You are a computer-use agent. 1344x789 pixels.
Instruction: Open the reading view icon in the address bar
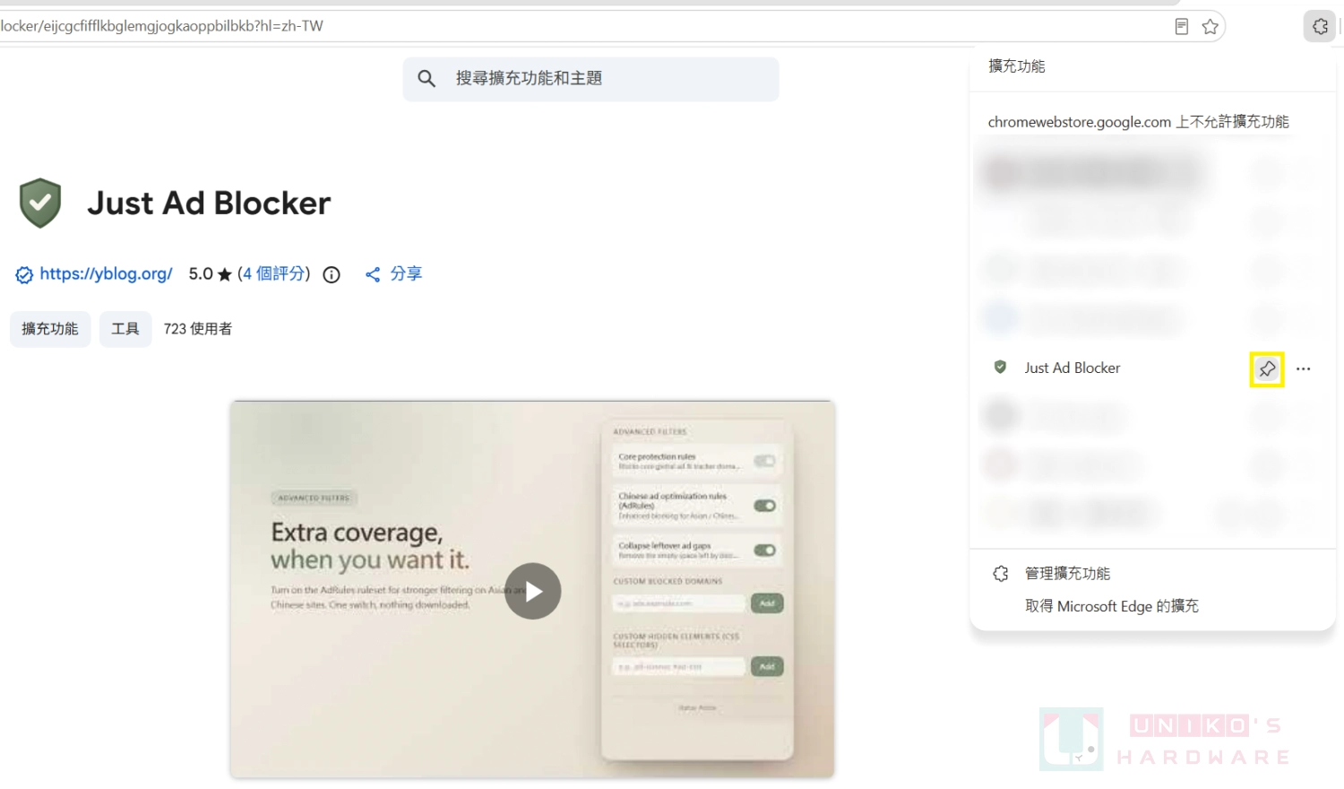pos(1182,27)
